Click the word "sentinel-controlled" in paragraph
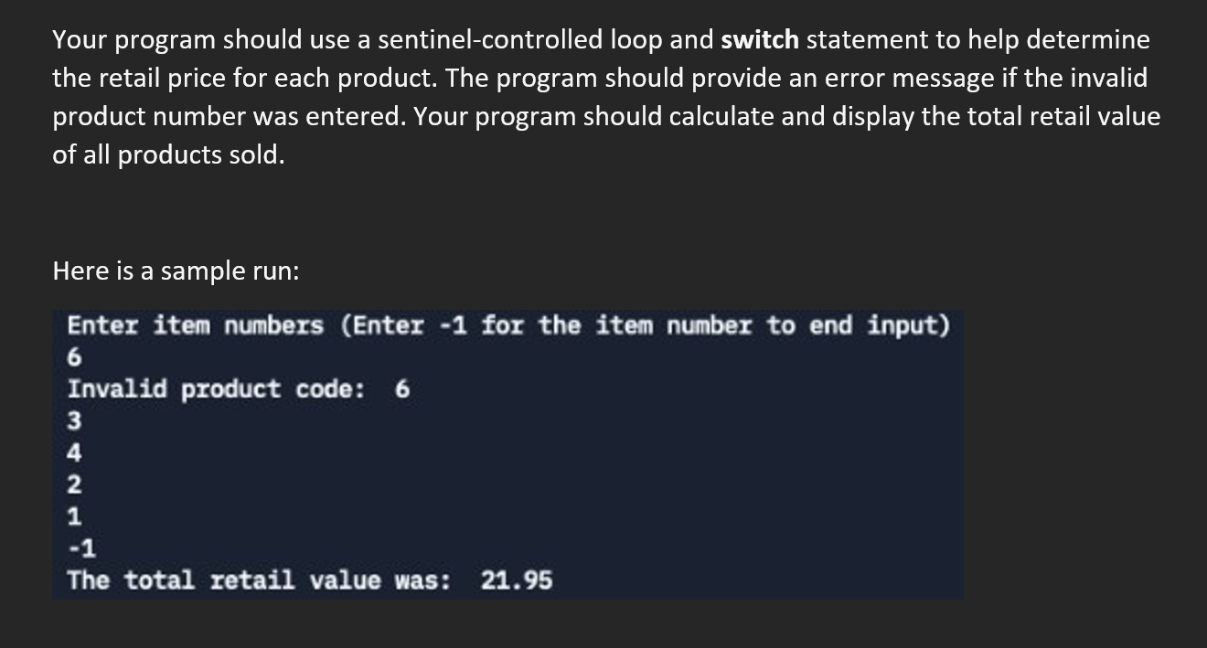Screen dimensions: 1207x648 (492, 39)
